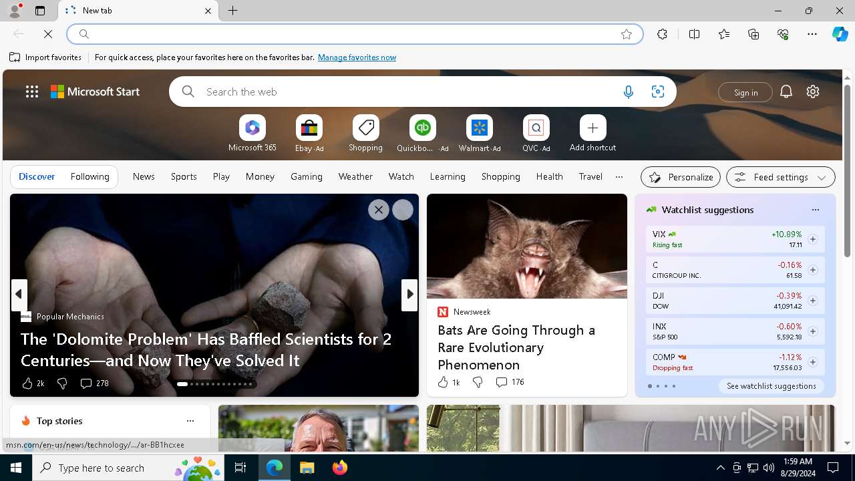
Task: Switch to the Following tab
Action: tap(90, 176)
